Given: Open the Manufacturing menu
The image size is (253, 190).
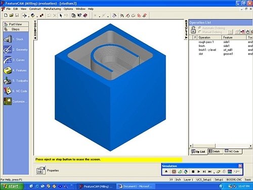Looking at the screenshot, I should click(52, 9).
